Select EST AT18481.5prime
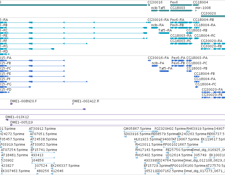The height and width of the screenshot is (175, 225). coord(14,155)
